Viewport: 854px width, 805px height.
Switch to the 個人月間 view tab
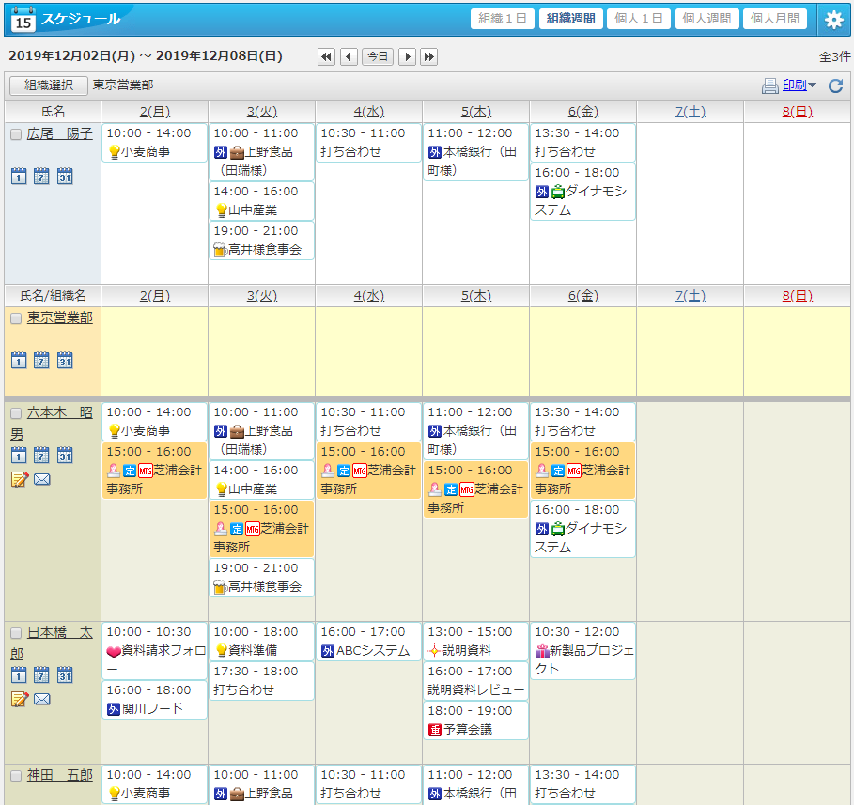[x=774, y=19]
